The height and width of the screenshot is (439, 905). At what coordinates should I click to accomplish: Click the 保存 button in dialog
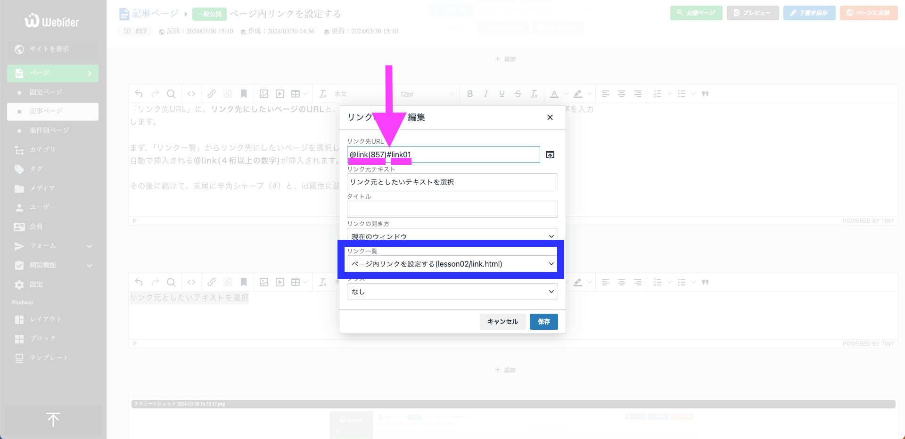tap(543, 322)
